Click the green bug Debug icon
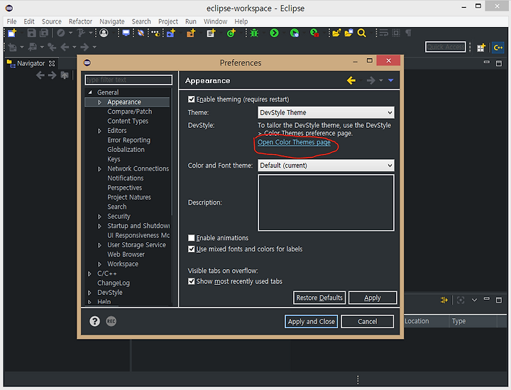 (x=254, y=33)
